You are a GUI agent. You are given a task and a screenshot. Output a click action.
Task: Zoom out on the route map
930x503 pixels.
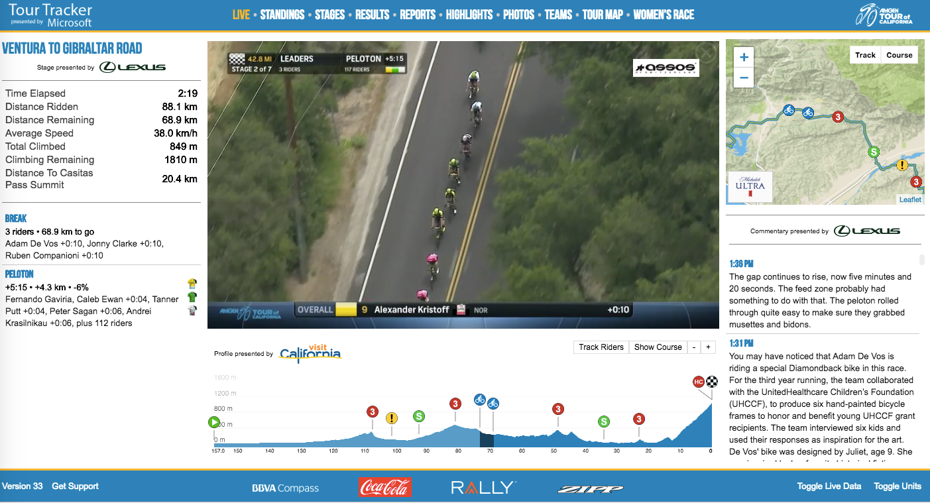click(744, 78)
